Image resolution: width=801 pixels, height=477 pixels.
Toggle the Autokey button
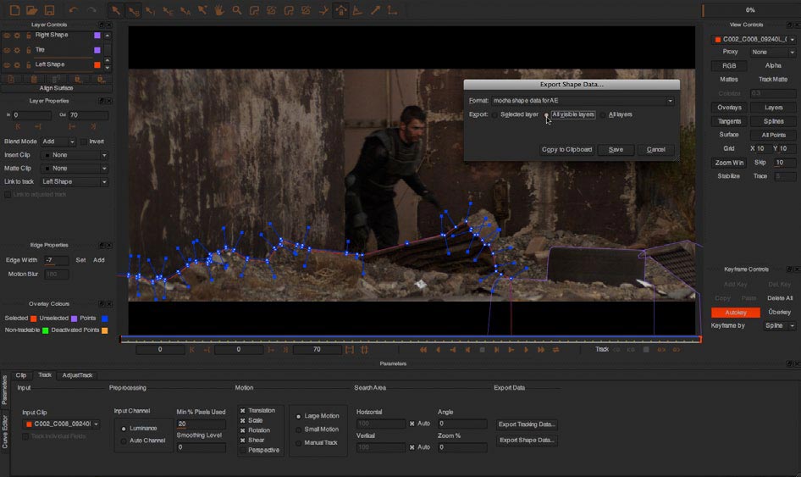pos(736,313)
